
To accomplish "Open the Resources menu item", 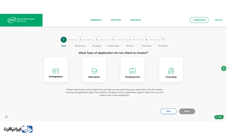I will (x=136, y=20).
